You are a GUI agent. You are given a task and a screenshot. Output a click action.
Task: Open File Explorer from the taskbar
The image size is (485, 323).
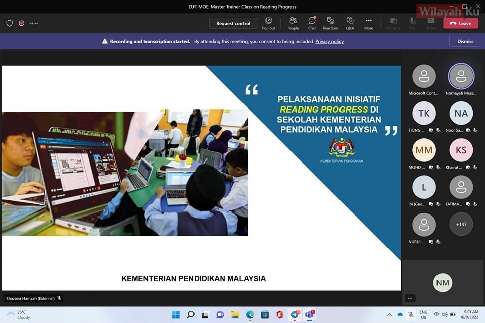(x=235, y=314)
